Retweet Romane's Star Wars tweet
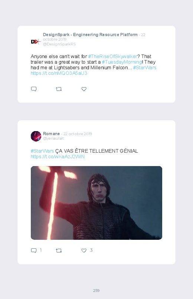This screenshot has width=193, height=299. (x=59, y=250)
